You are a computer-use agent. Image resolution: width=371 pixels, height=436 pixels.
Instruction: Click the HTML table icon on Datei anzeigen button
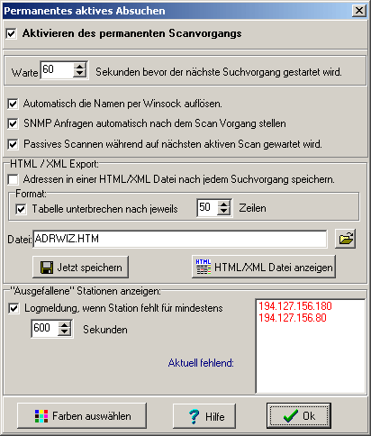pyautogui.click(x=204, y=267)
